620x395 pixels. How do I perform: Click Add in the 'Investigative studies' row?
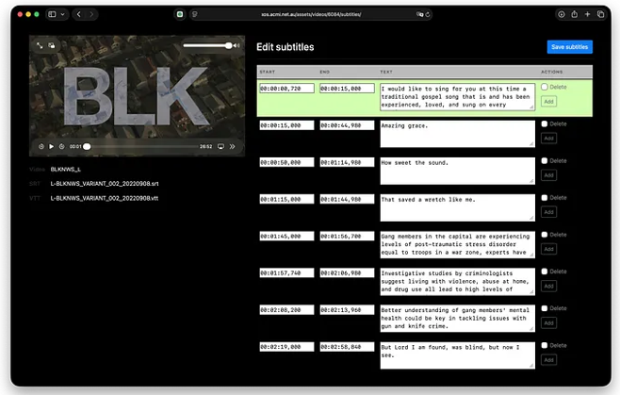[548, 286]
